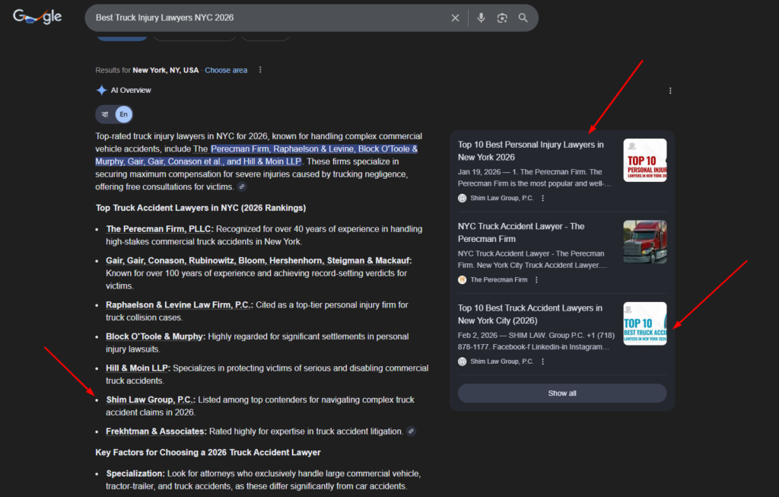This screenshot has height=497, width=779.
Task: Click the AI Overview sparkle icon
Action: point(101,90)
